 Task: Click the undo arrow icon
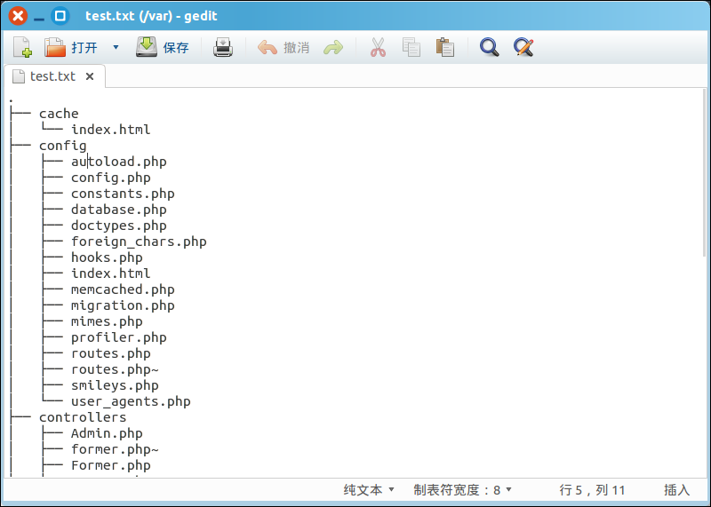pyautogui.click(x=268, y=48)
